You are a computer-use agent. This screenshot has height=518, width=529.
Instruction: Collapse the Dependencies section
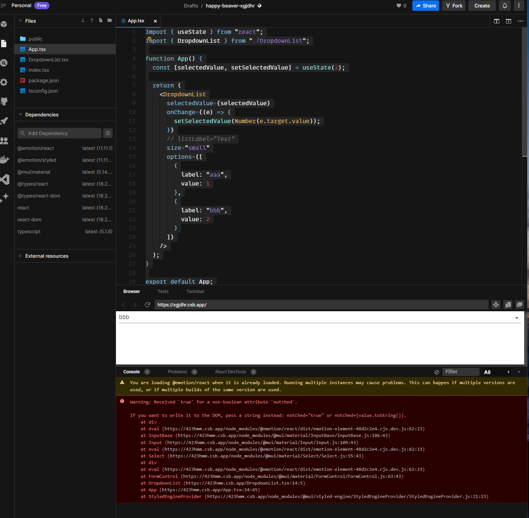20,115
